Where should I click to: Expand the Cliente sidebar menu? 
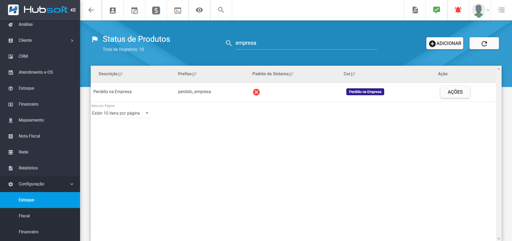(40, 40)
